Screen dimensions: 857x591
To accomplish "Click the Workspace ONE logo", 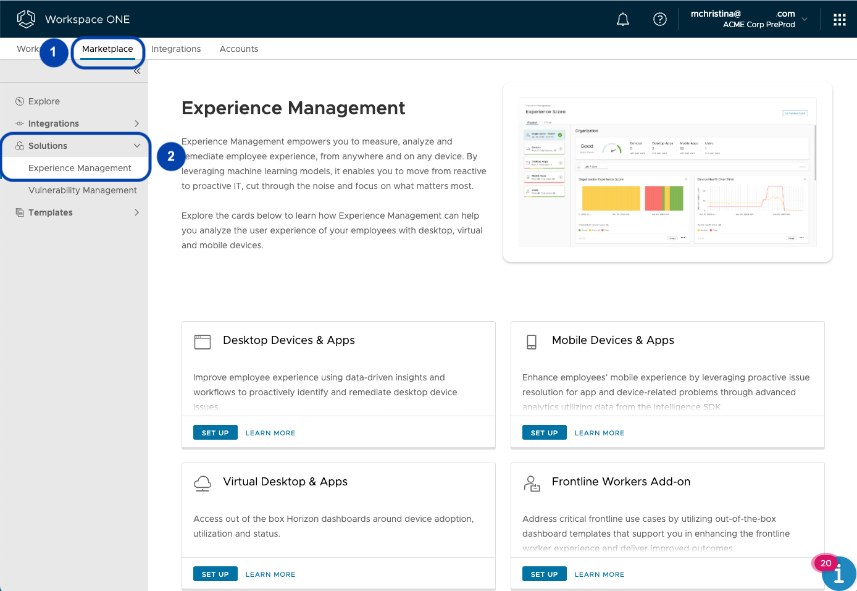I will click(27, 19).
